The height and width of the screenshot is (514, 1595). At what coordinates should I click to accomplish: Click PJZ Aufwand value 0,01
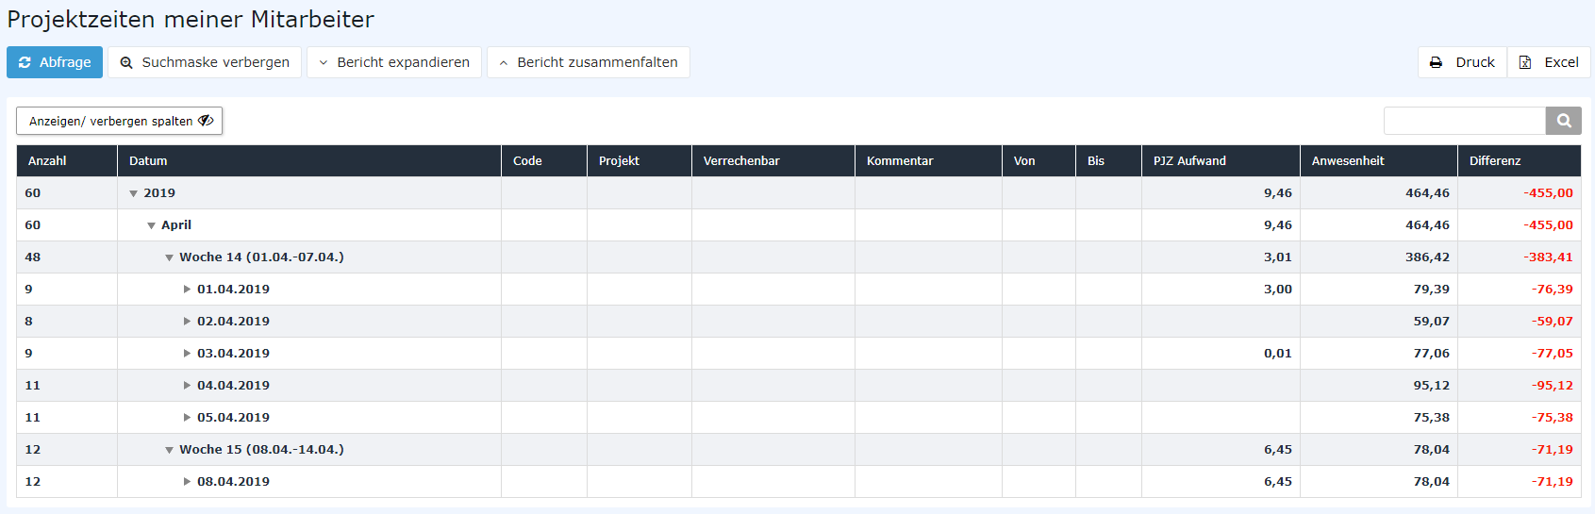pyautogui.click(x=1278, y=354)
